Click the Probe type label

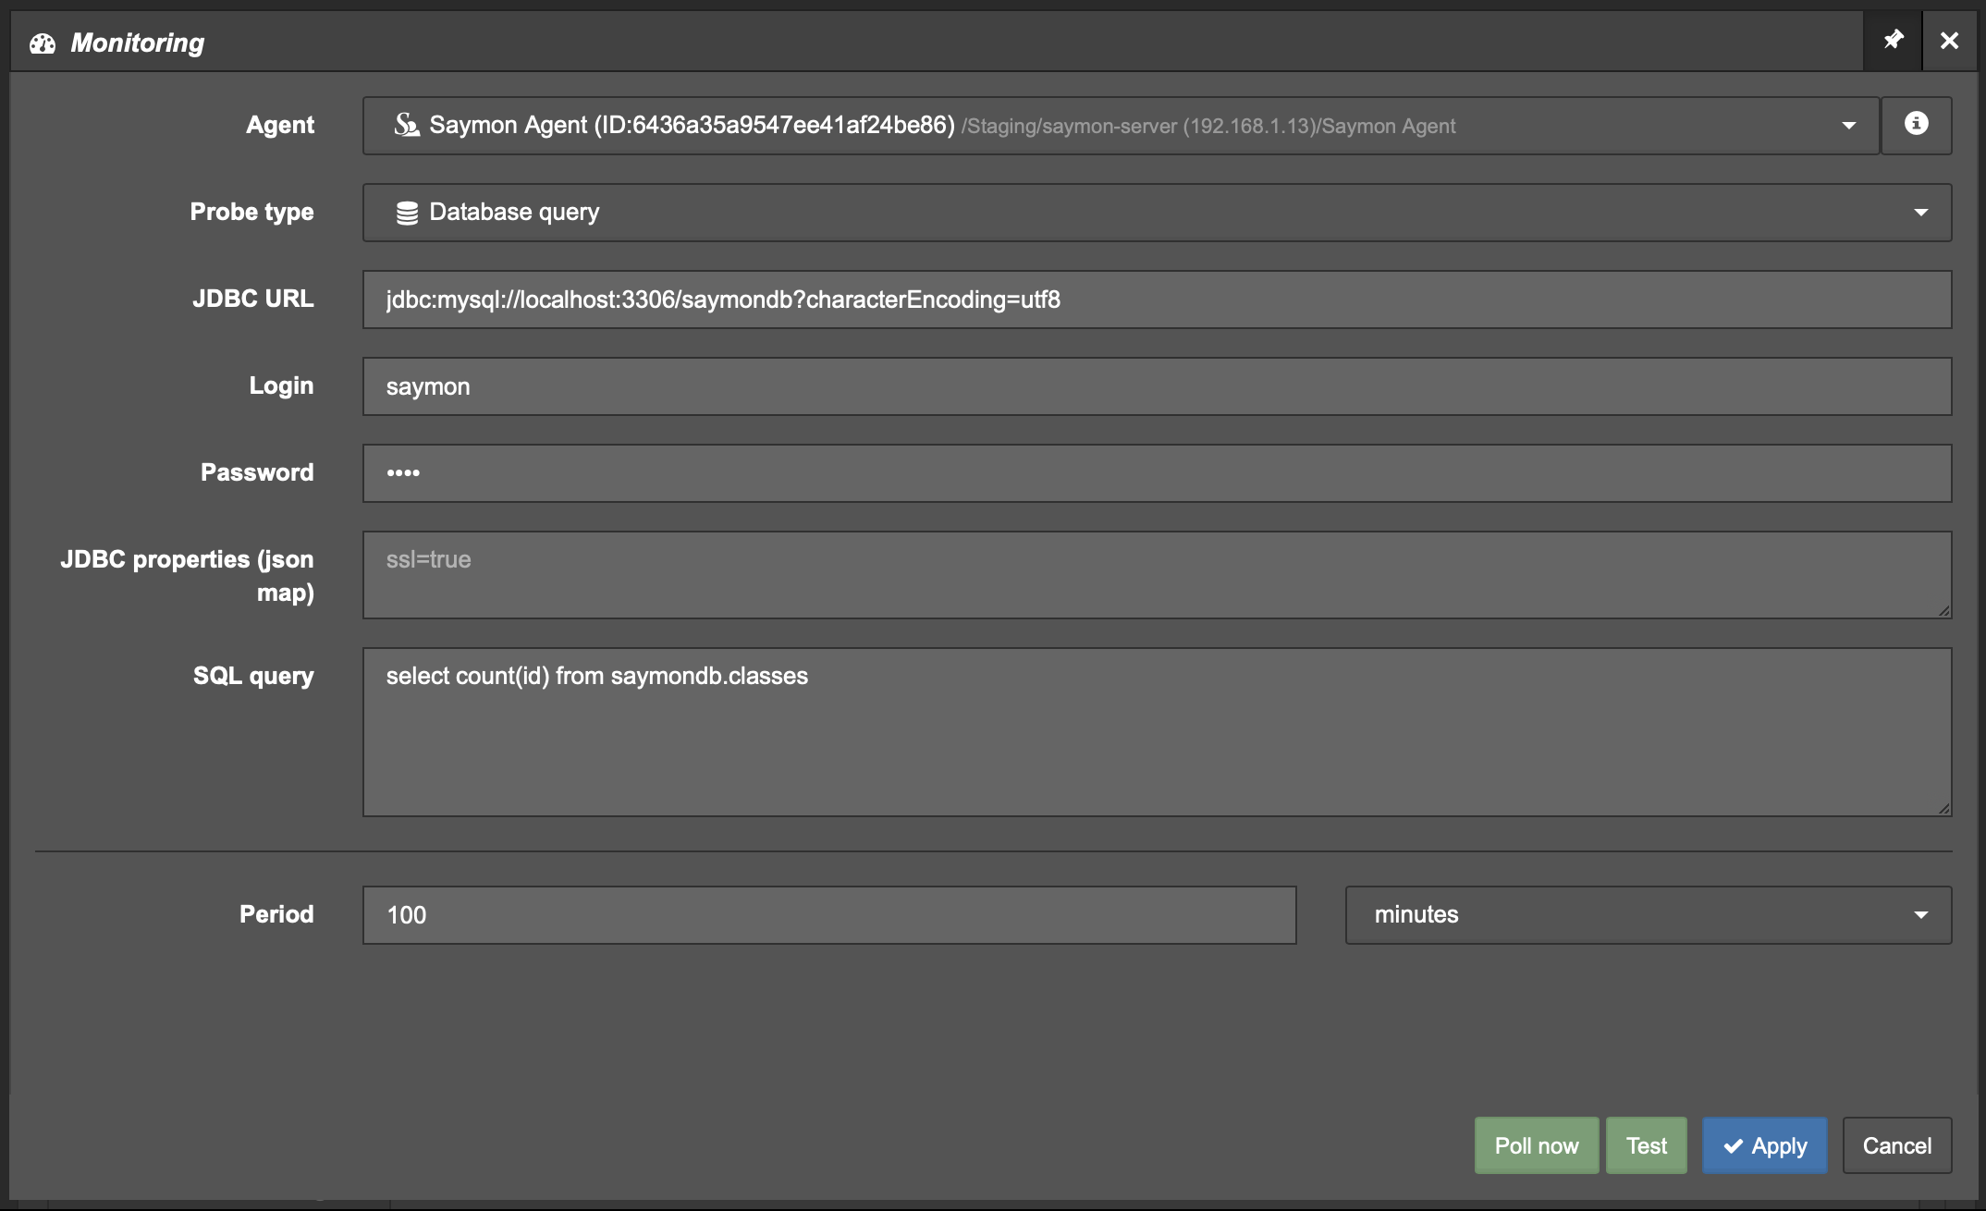(x=251, y=212)
